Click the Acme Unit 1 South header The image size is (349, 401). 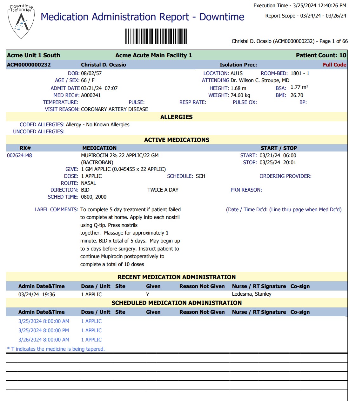33,55
